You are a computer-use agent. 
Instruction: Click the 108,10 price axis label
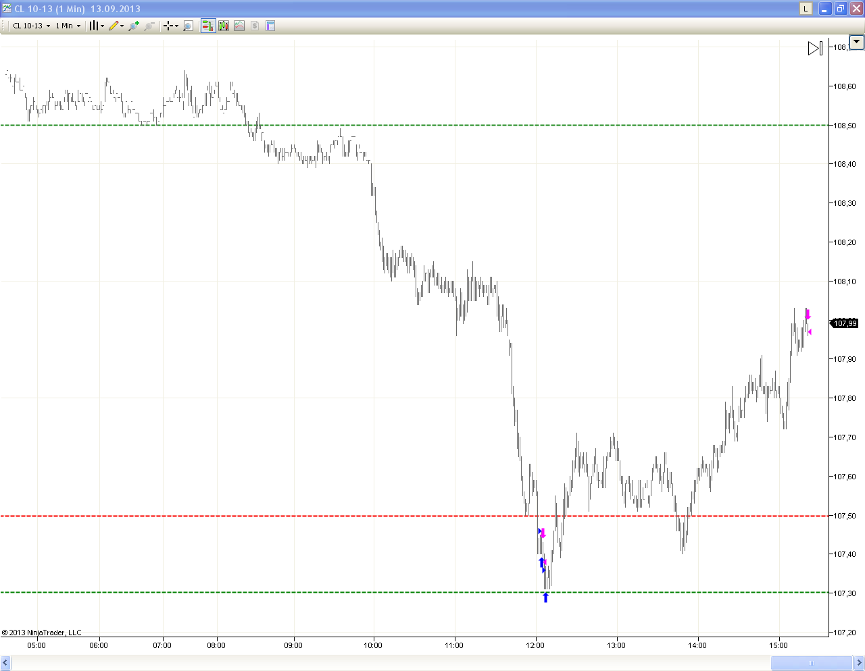845,281
